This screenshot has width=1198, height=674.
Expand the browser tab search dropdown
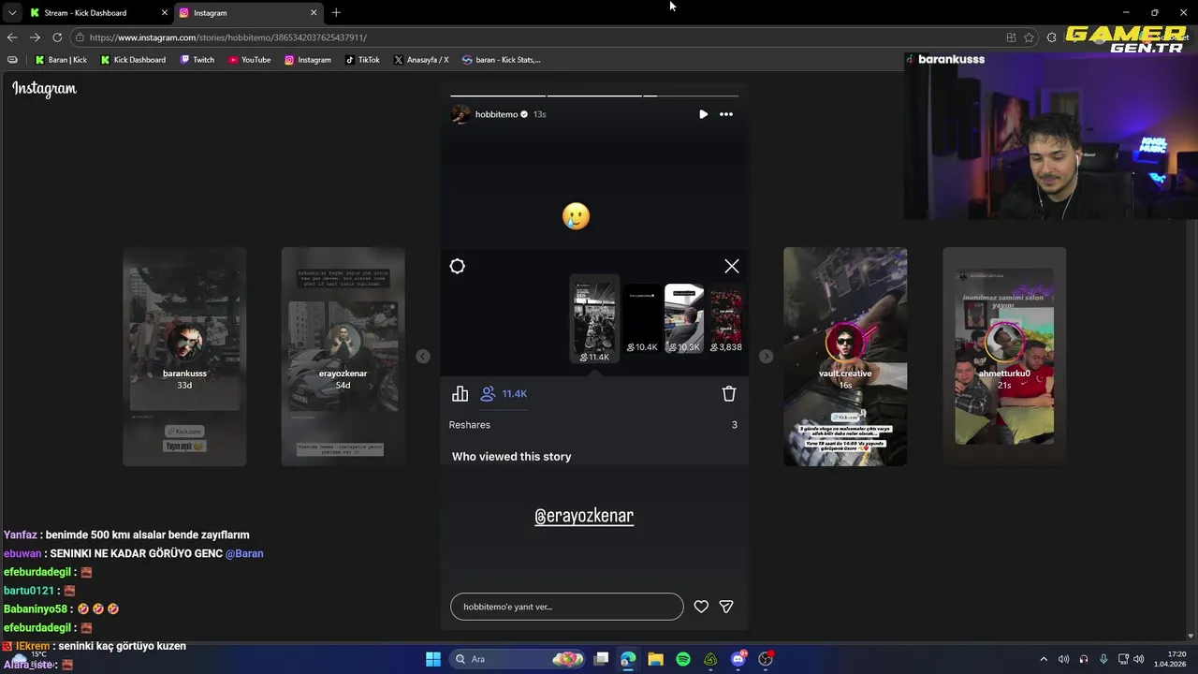point(12,13)
